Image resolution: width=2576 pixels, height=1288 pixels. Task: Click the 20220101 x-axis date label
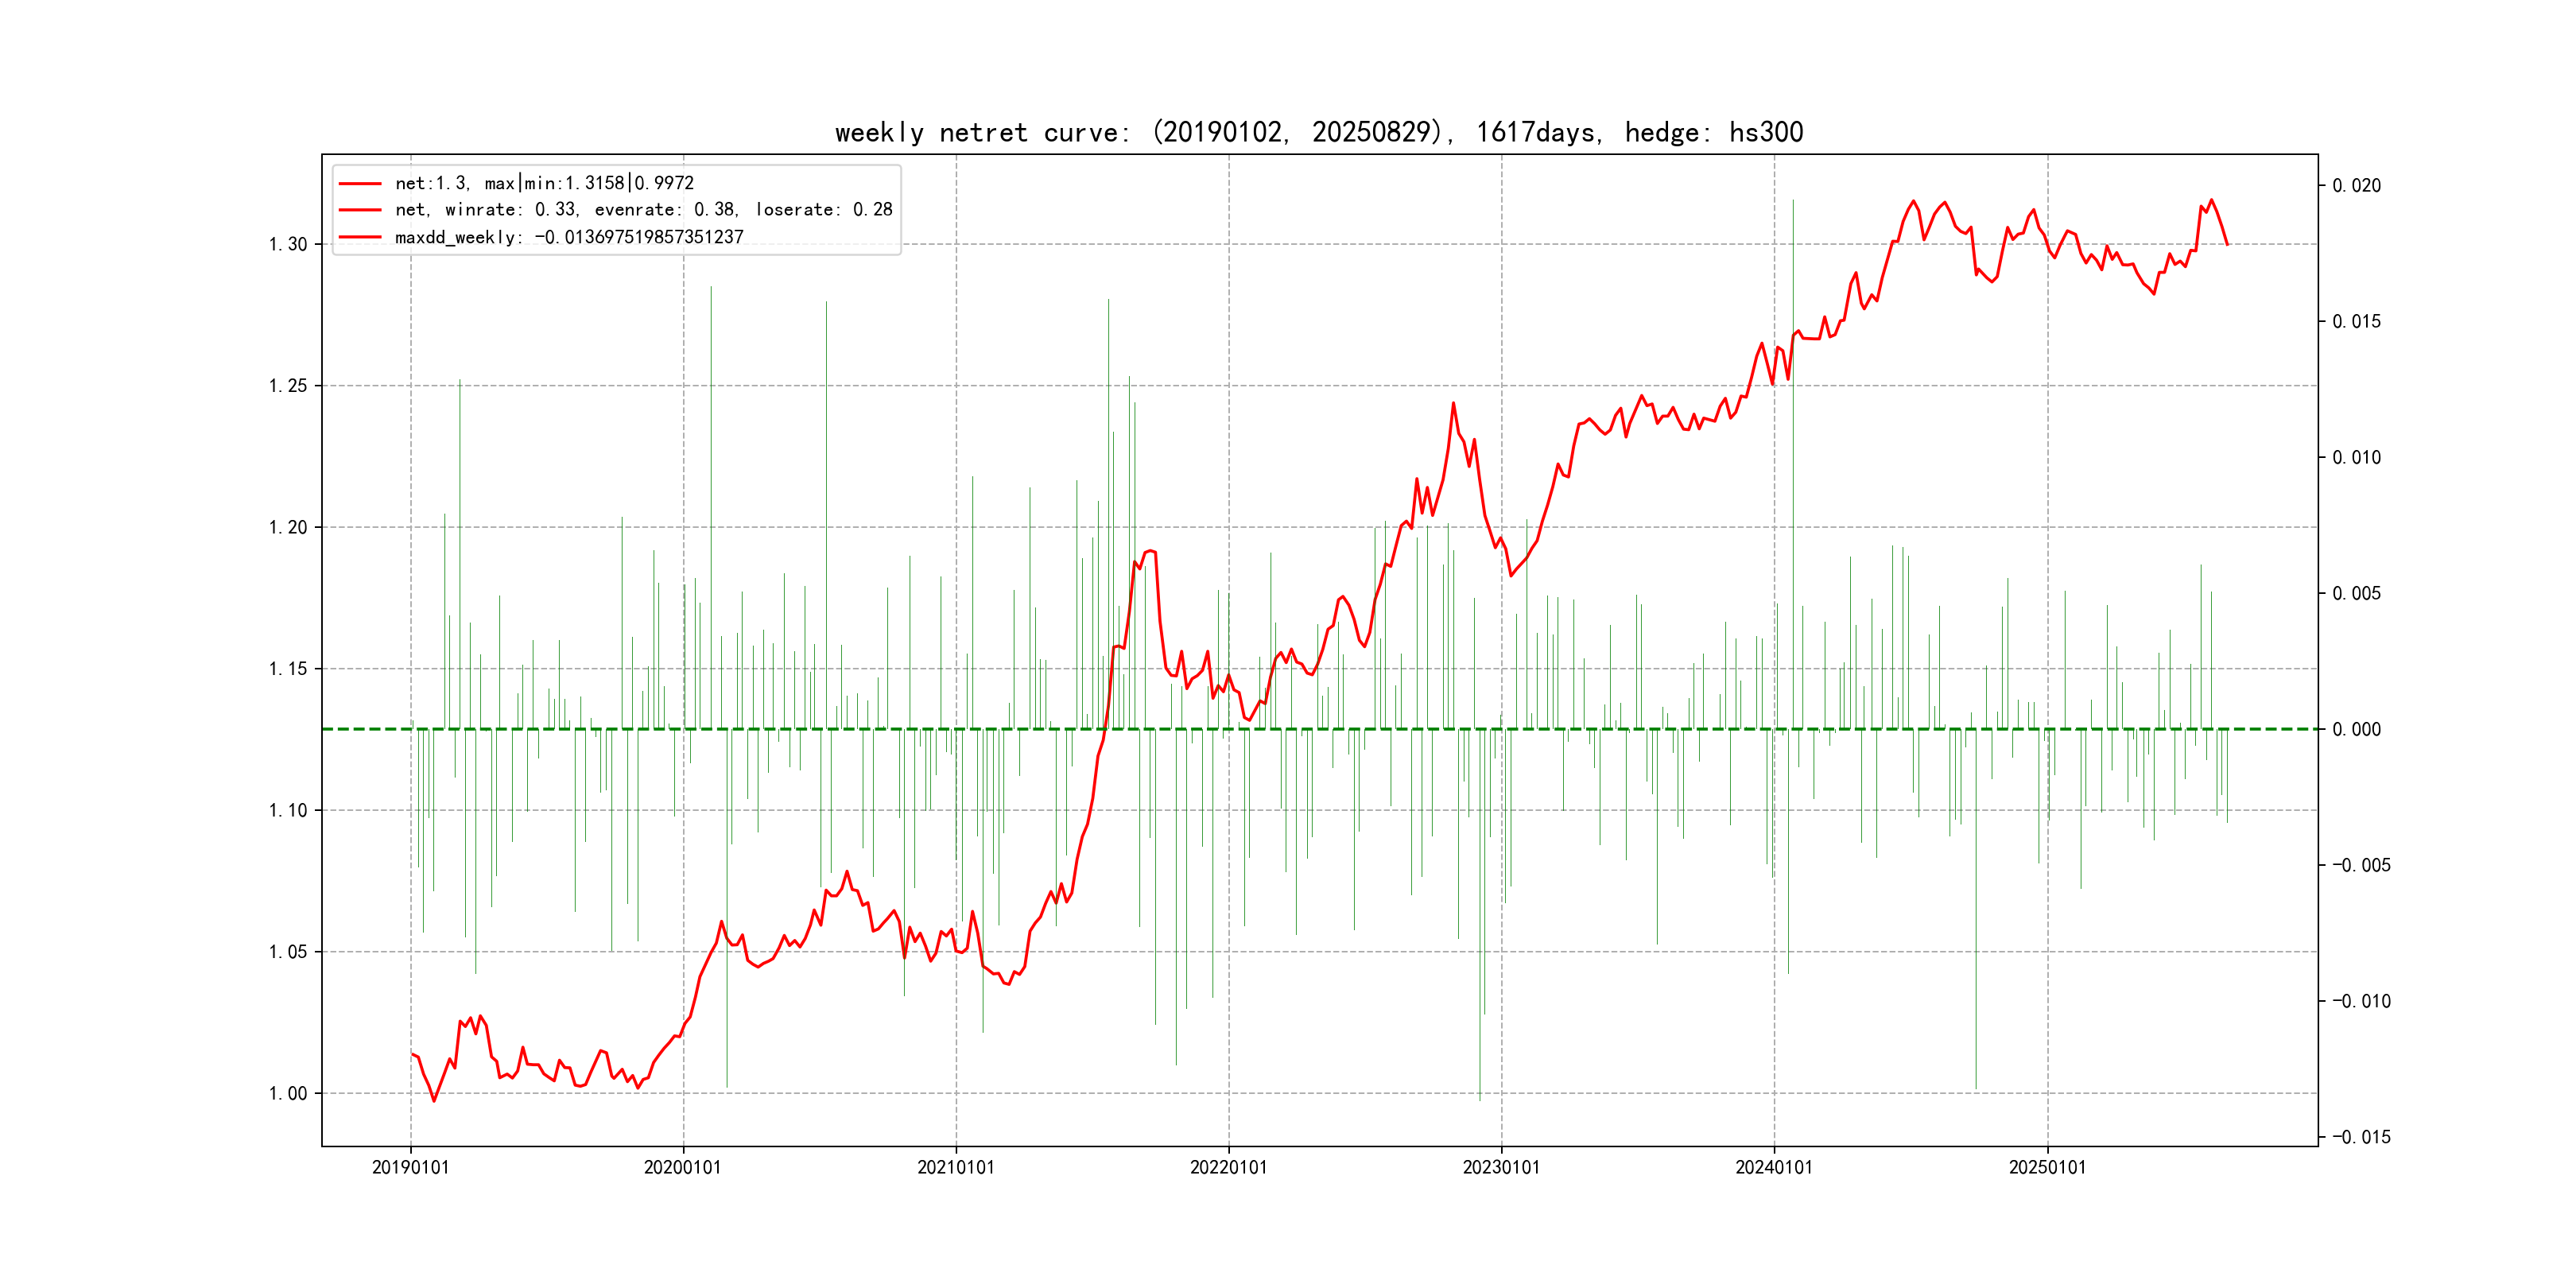[x=1228, y=1167]
